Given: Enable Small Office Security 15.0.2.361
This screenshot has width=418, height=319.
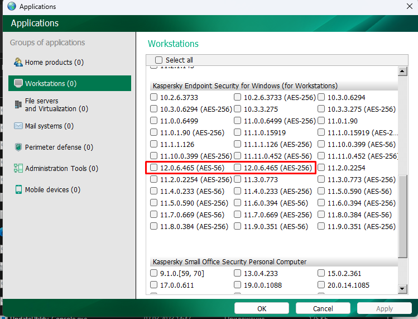Looking at the screenshot, I should (321, 273).
